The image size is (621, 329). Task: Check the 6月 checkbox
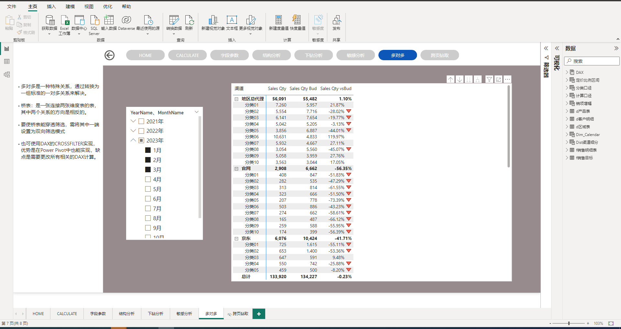[x=148, y=199]
